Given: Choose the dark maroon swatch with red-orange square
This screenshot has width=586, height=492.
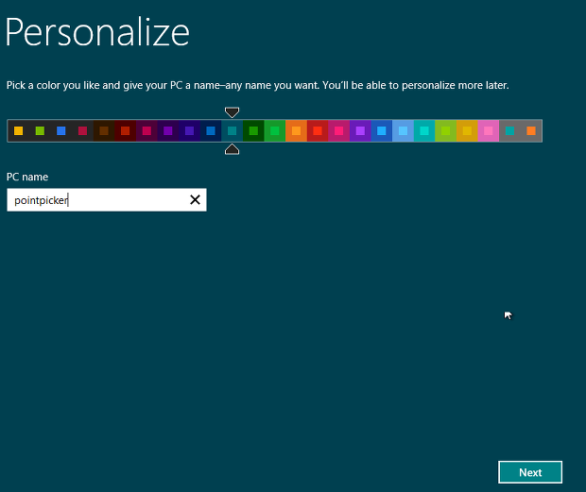Looking at the screenshot, I should [125, 130].
